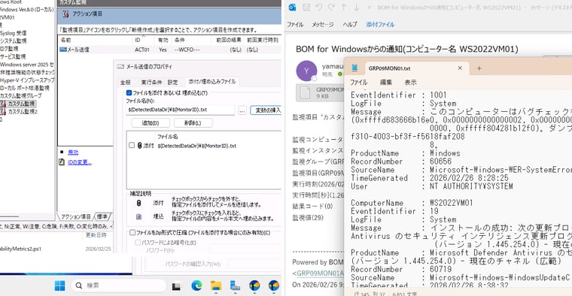Add a new Notepad tab
Viewport: 572px width, 296px height.
[479, 68]
